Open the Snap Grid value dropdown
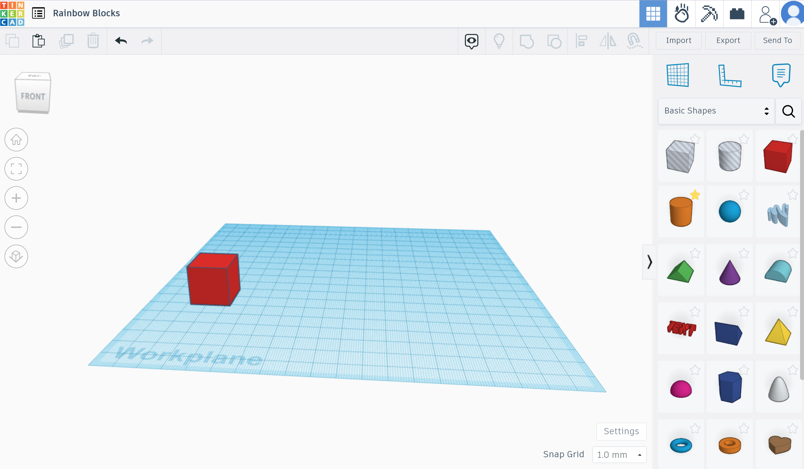Image resolution: width=804 pixels, height=469 pixels. pos(619,454)
